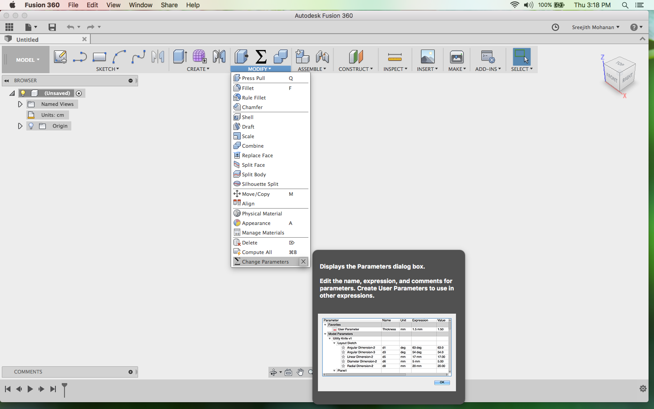Activate the Select tool icon

(x=521, y=57)
